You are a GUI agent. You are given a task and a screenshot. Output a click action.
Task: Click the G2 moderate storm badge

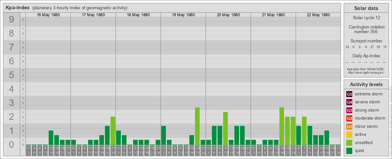click(x=349, y=118)
